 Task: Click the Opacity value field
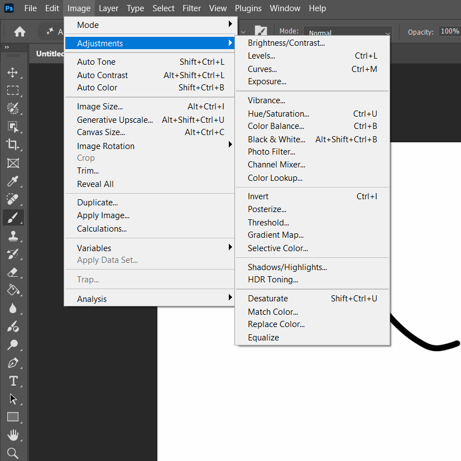[449, 31]
